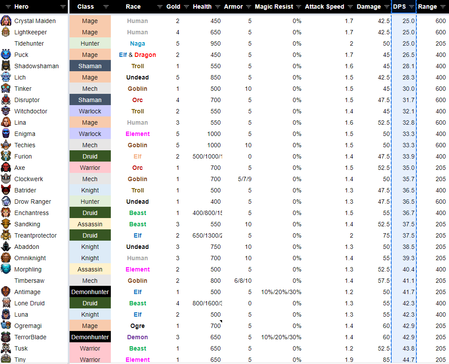Open the Armor column filter dropdown
This screenshot has width=449, height=364.
(249, 7)
